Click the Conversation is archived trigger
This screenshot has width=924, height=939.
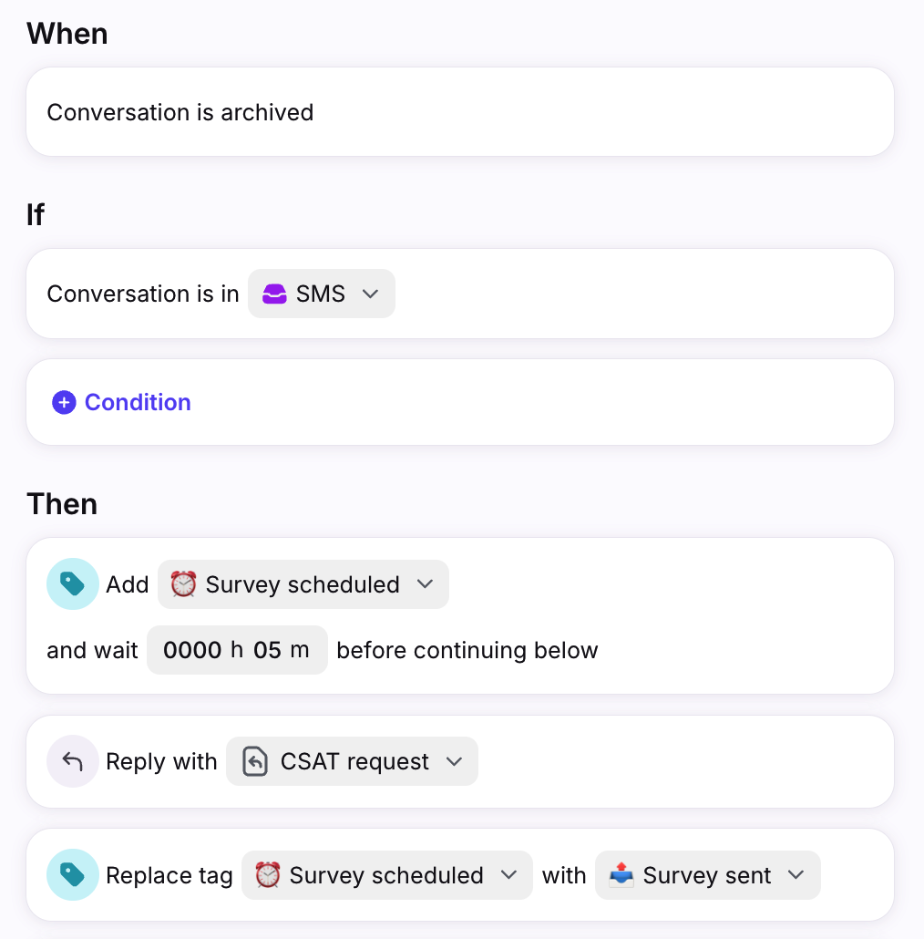coord(180,112)
